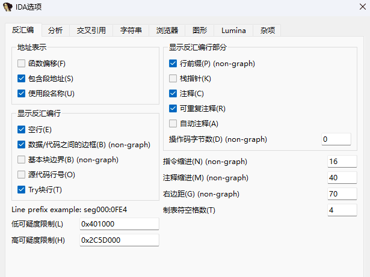Enable the 函数偏移(F) checkbox
This screenshot has width=370, height=277.
22,64
